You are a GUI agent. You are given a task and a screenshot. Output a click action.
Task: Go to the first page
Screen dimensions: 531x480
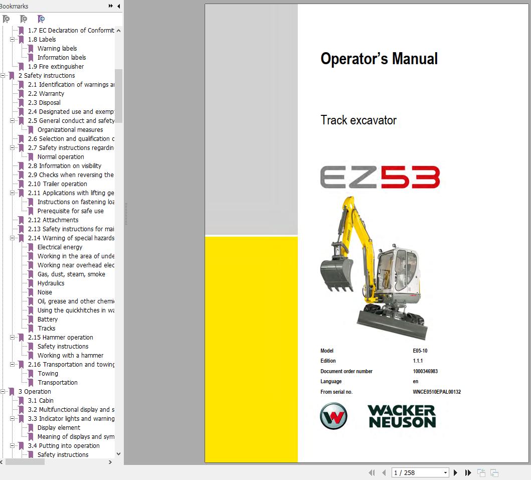pos(372,472)
